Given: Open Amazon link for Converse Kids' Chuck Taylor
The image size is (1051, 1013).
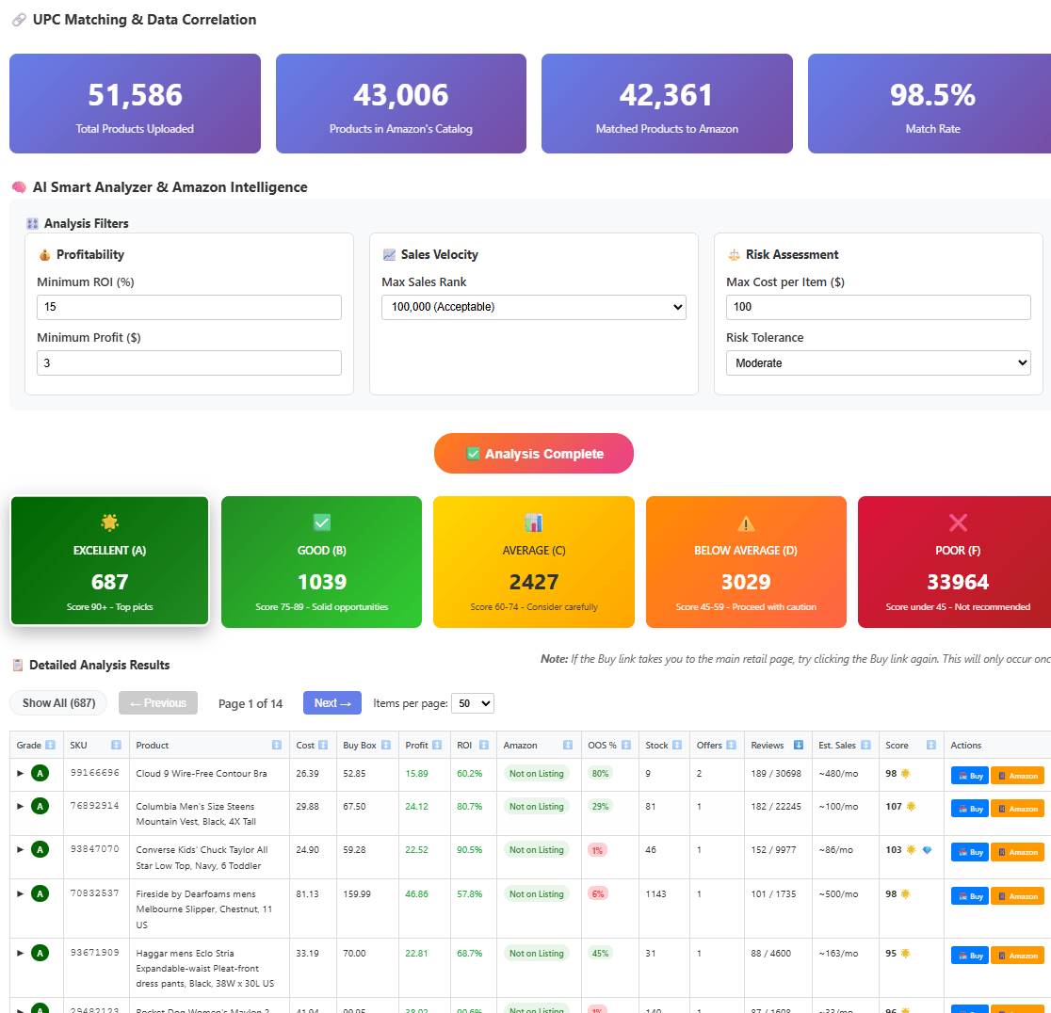Looking at the screenshot, I should 1017,852.
